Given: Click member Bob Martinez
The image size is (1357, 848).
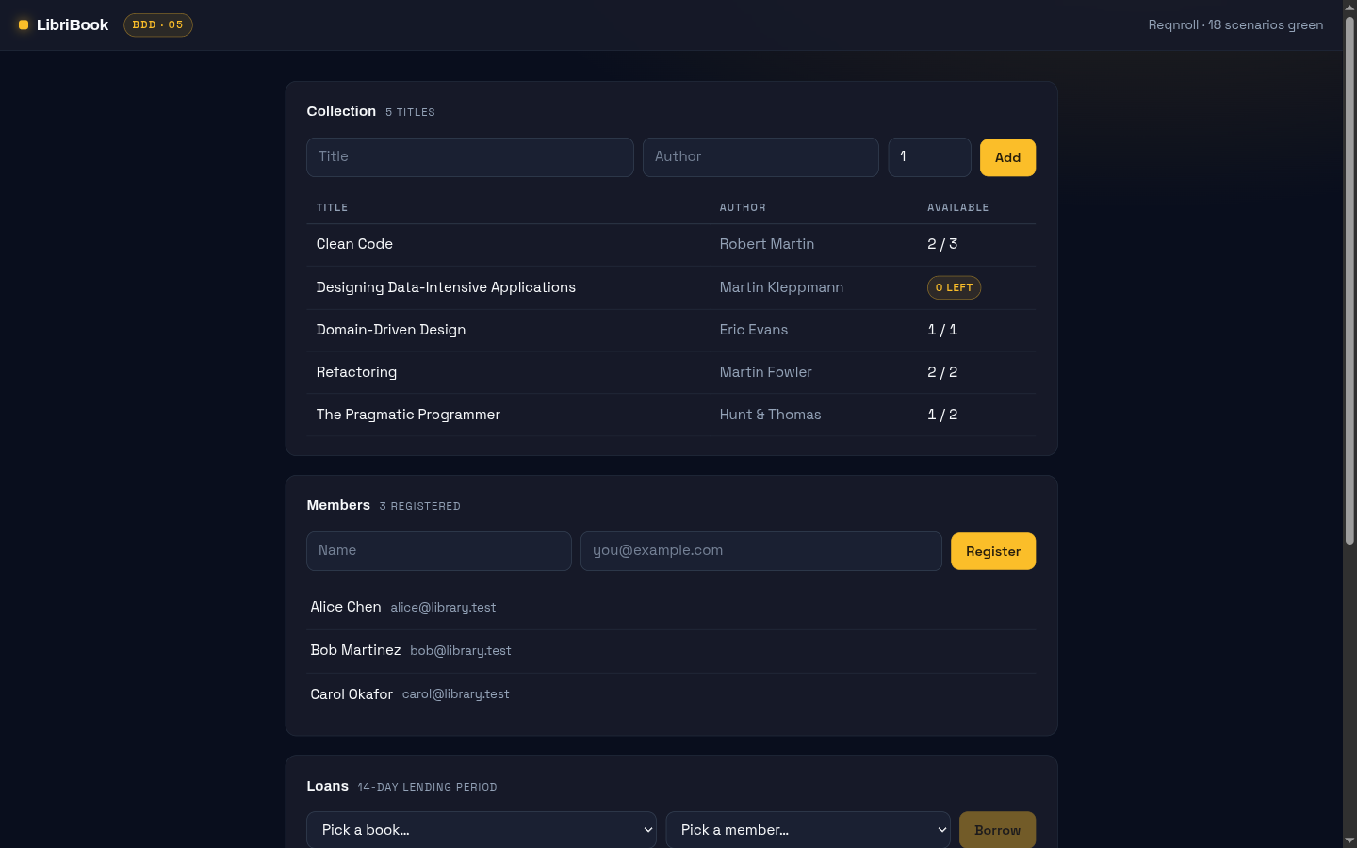Looking at the screenshot, I should tap(355, 650).
